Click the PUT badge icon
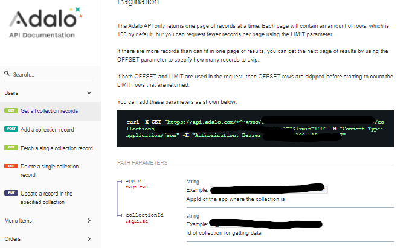This screenshot has height=248, width=406. click(x=11, y=192)
